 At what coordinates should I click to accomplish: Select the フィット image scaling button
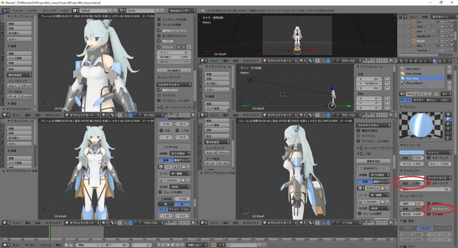174,209
